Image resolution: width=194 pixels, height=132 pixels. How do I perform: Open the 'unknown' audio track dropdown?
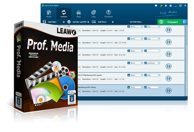pos(152,63)
